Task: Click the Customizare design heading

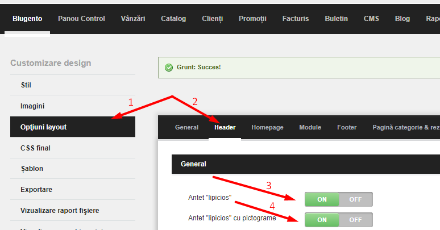Action: coord(51,63)
